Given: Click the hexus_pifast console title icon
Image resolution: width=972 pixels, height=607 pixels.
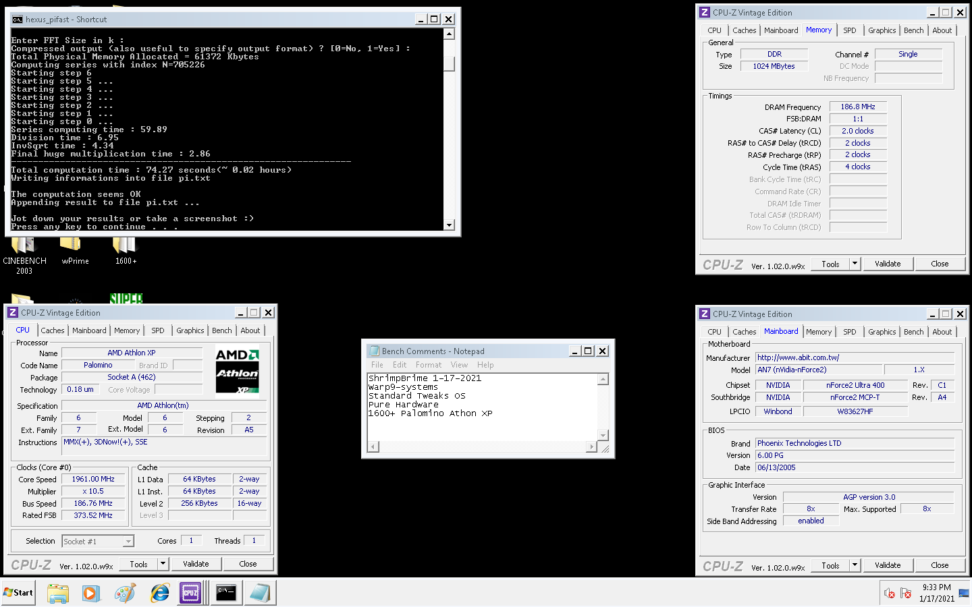Looking at the screenshot, I should (x=18, y=20).
